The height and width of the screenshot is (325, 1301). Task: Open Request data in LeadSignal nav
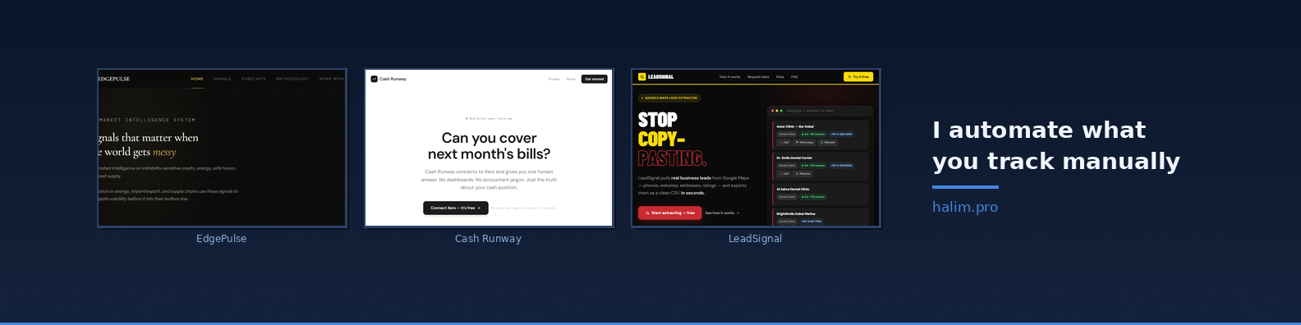[x=758, y=77]
